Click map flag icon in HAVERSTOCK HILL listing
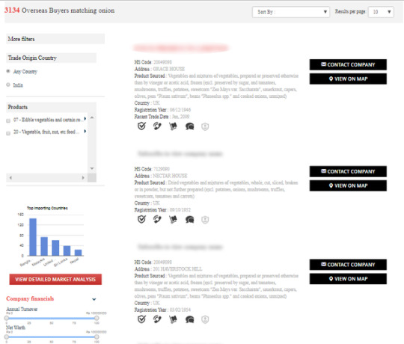 173,319
